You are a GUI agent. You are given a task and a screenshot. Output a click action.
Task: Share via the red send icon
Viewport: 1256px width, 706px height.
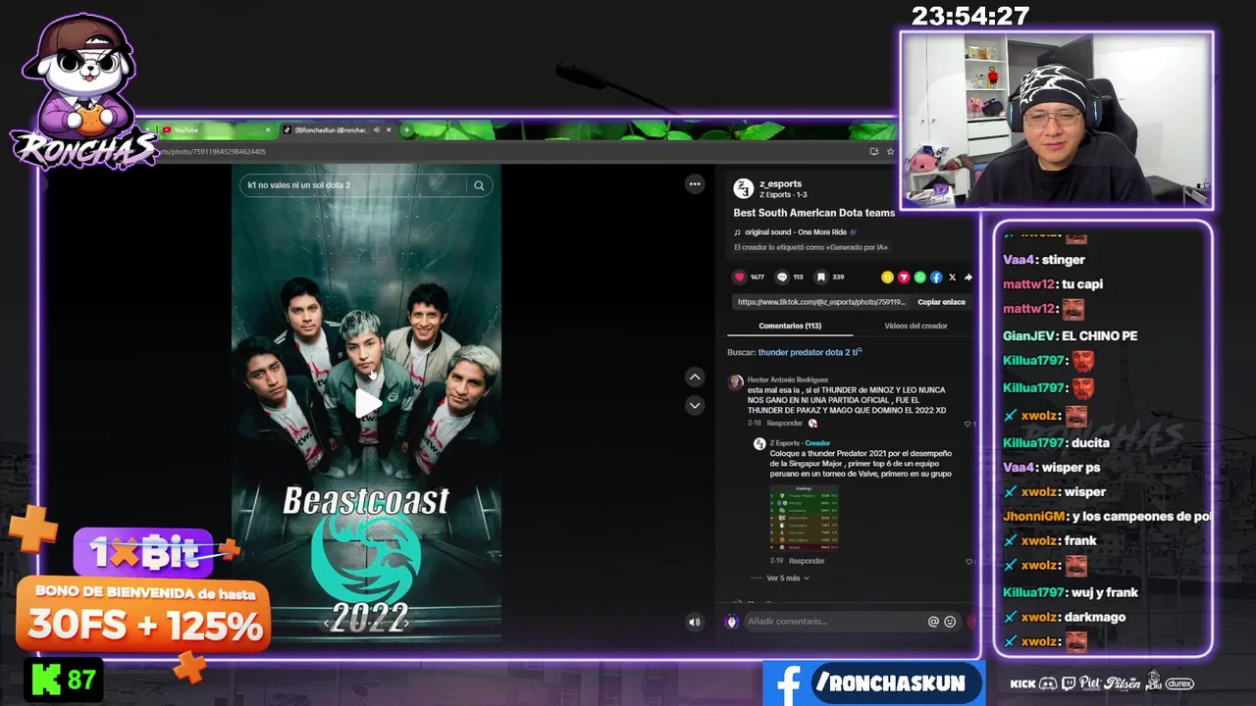(904, 277)
